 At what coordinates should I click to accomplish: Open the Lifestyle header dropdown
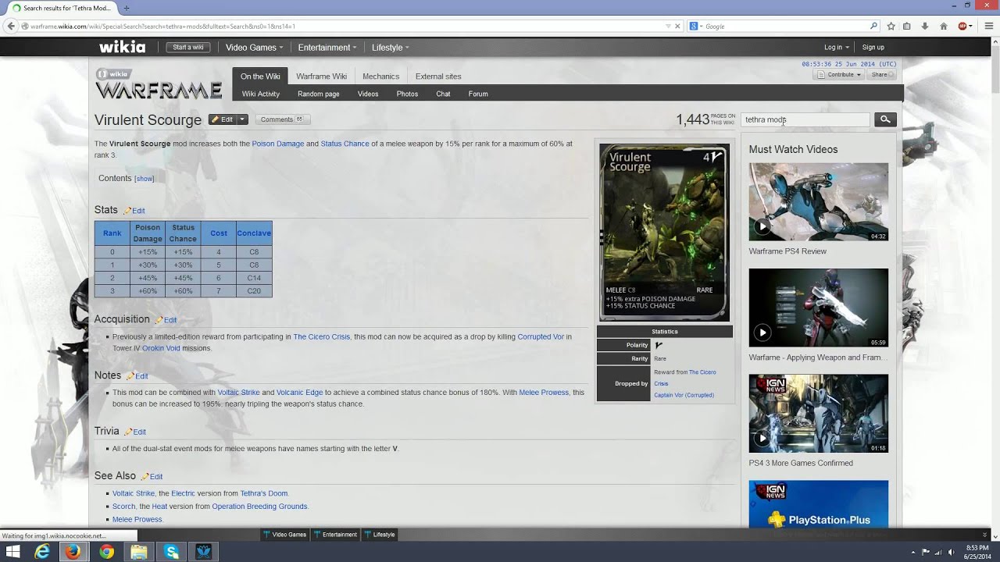click(390, 48)
